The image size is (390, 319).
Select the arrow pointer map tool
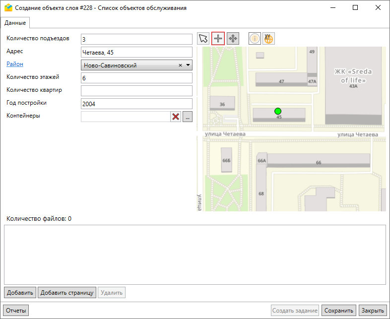203,39
